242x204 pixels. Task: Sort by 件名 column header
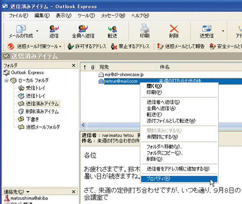pos(199,67)
